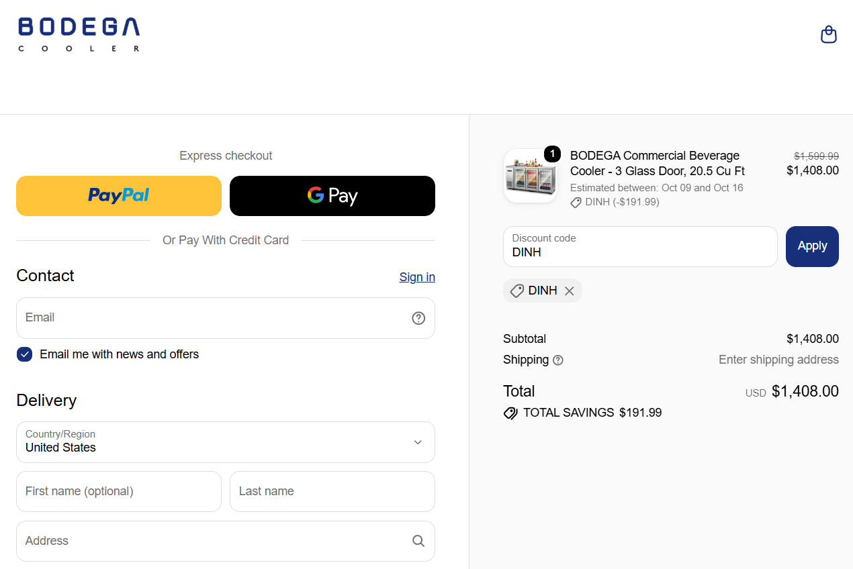This screenshot has width=853, height=569.
Task: Click the Subtotal amount $1,408.00
Action: 813,339
